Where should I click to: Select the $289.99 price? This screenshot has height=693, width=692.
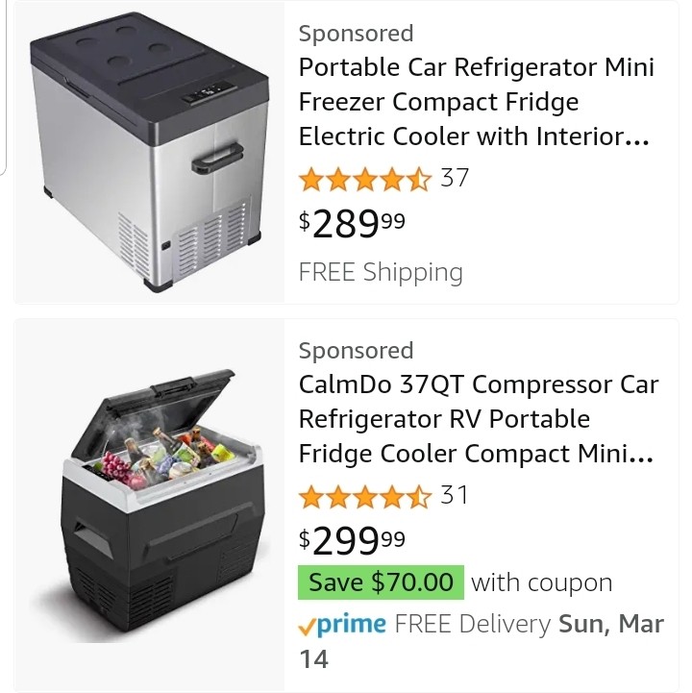[352, 224]
